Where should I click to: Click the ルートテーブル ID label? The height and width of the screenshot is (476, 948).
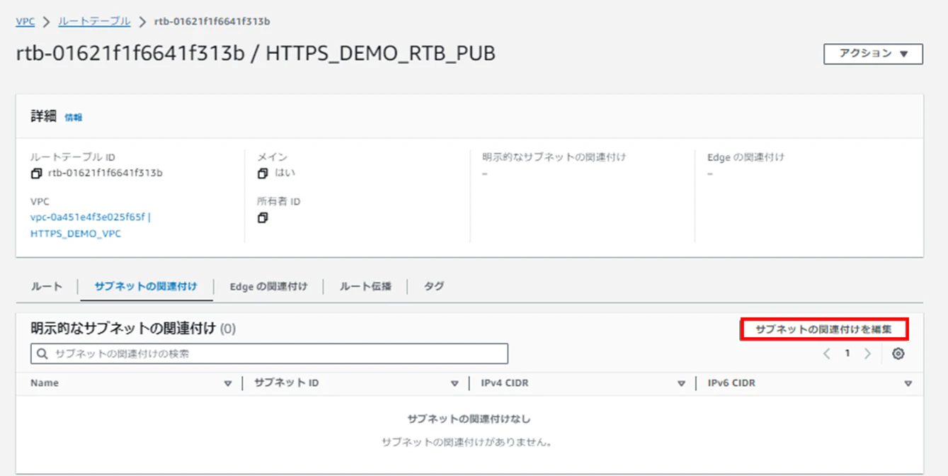[73, 157]
